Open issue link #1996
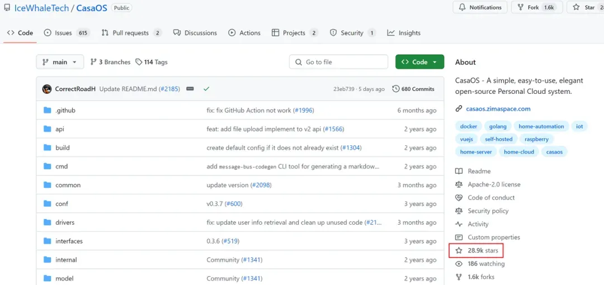604x285 pixels. (x=304, y=111)
